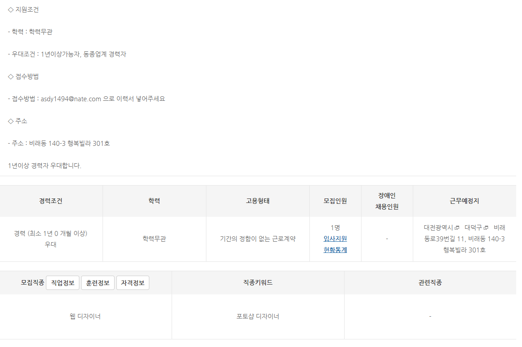Select the 1명 recruitment count text

point(335,228)
